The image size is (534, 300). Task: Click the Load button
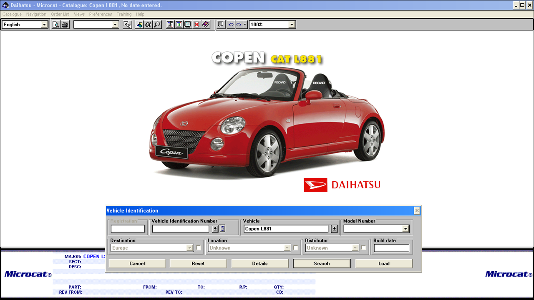384,263
